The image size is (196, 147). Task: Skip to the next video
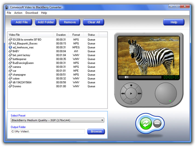click(x=139, y=94)
